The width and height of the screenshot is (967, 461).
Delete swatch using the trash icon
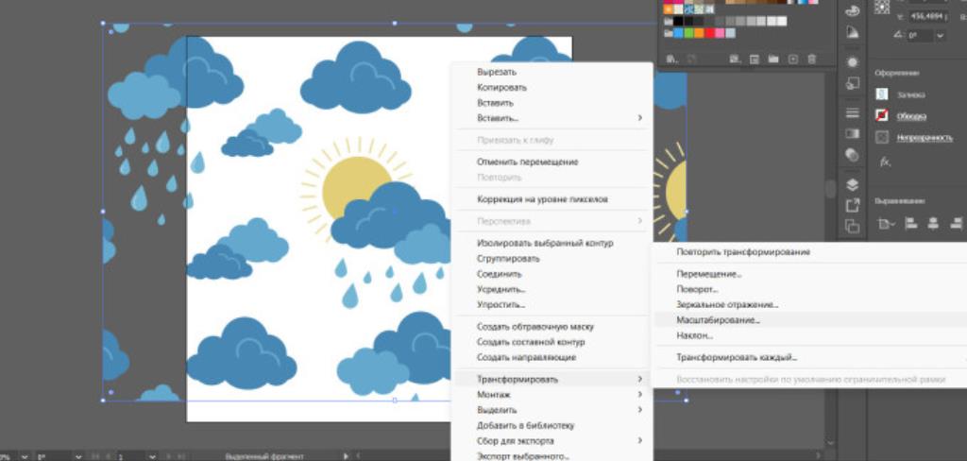811,59
